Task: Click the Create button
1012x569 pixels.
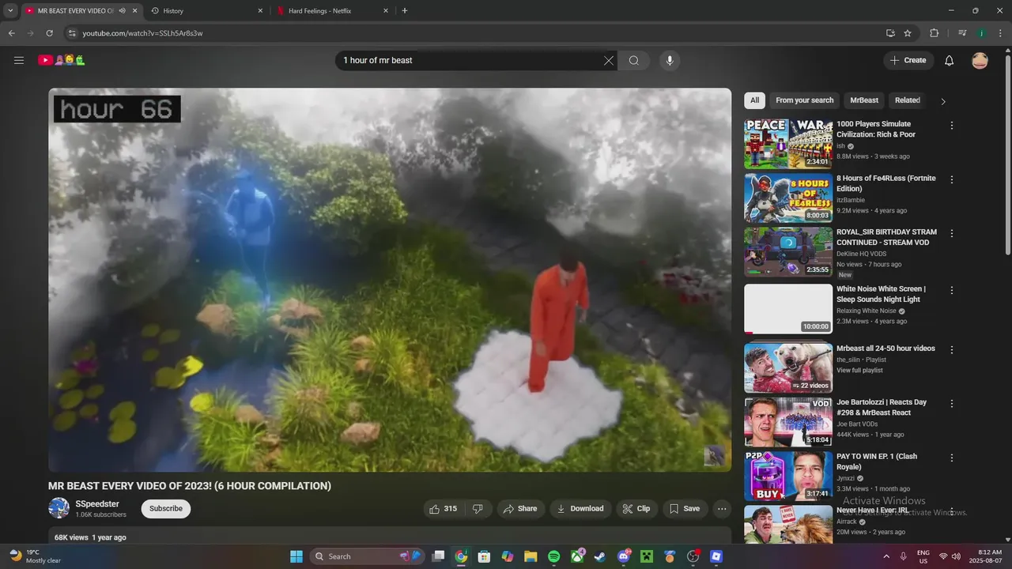Action: pyautogui.click(x=908, y=60)
